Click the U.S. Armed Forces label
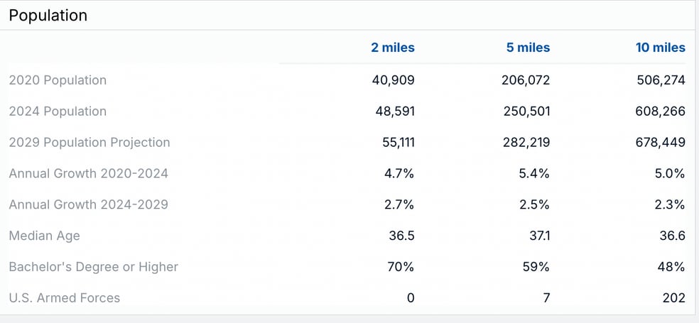 pos(64,298)
